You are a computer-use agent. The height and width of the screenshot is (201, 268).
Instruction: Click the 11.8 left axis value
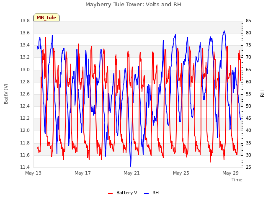pos(25,143)
